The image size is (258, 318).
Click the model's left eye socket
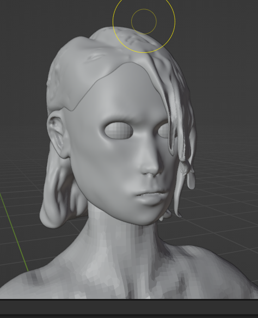point(119,130)
